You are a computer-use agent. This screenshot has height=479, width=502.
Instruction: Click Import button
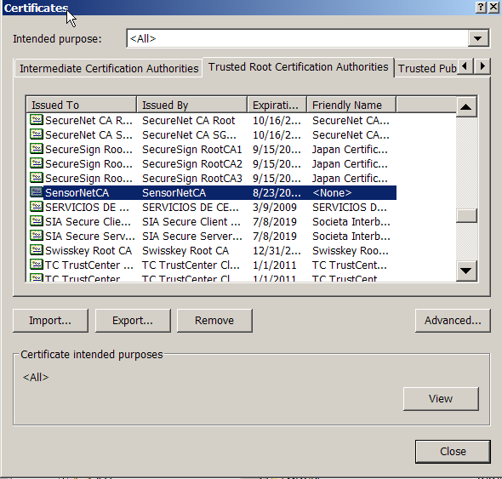(50, 321)
